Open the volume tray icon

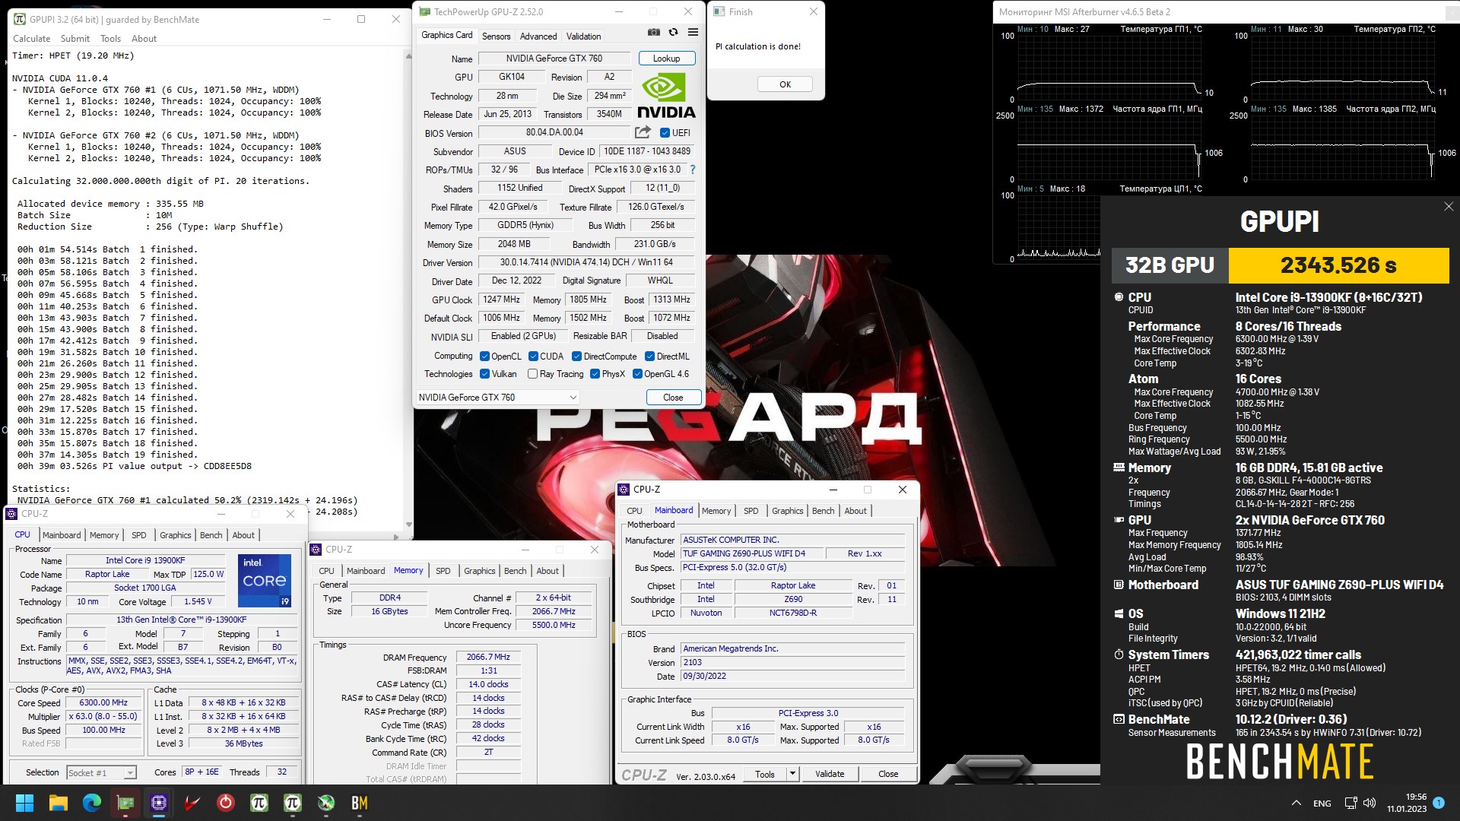pyautogui.click(x=1370, y=803)
